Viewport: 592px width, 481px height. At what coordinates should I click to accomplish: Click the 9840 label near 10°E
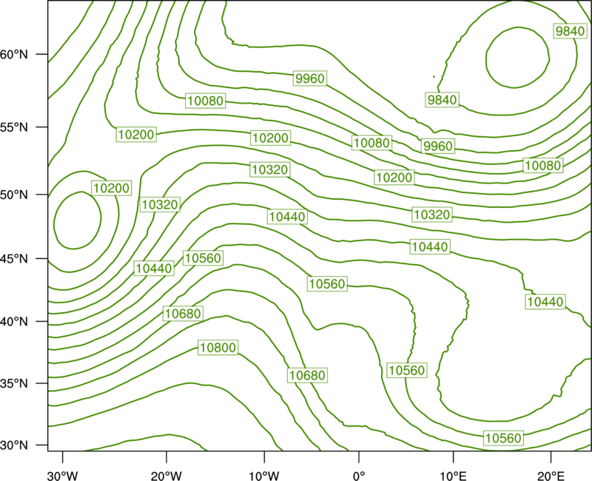[x=442, y=100]
